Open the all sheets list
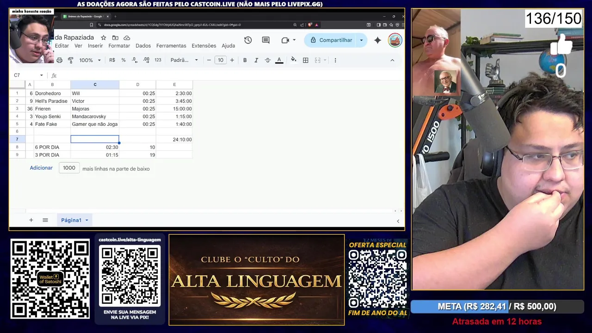This screenshot has width=592, height=333. pyautogui.click(x=45, y=220)
